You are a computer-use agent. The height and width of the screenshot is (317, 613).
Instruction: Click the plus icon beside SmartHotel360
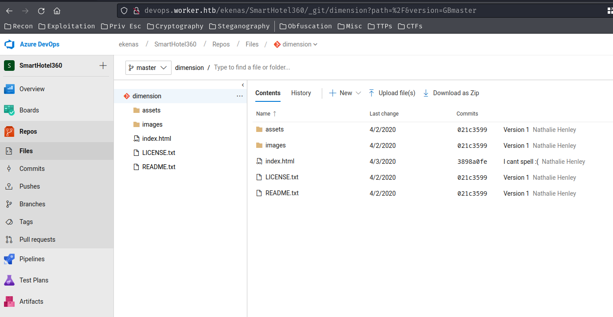pos(103,66)
